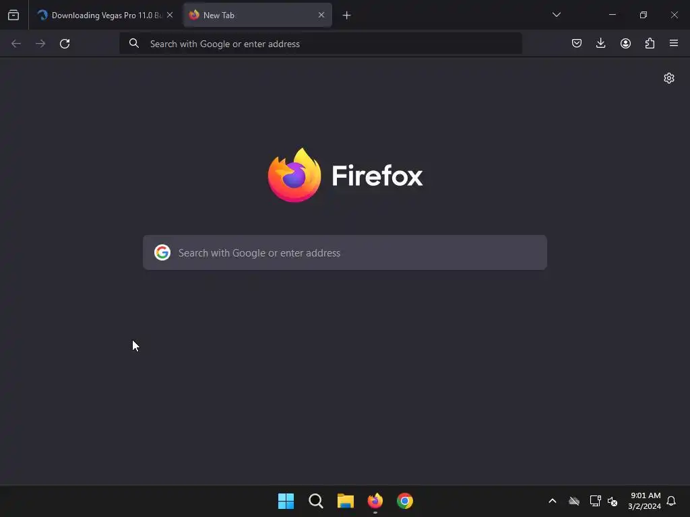Open the Extensions panel
Image resolution: width=690 pixels, height=517 pixels.
coord(650,43)
